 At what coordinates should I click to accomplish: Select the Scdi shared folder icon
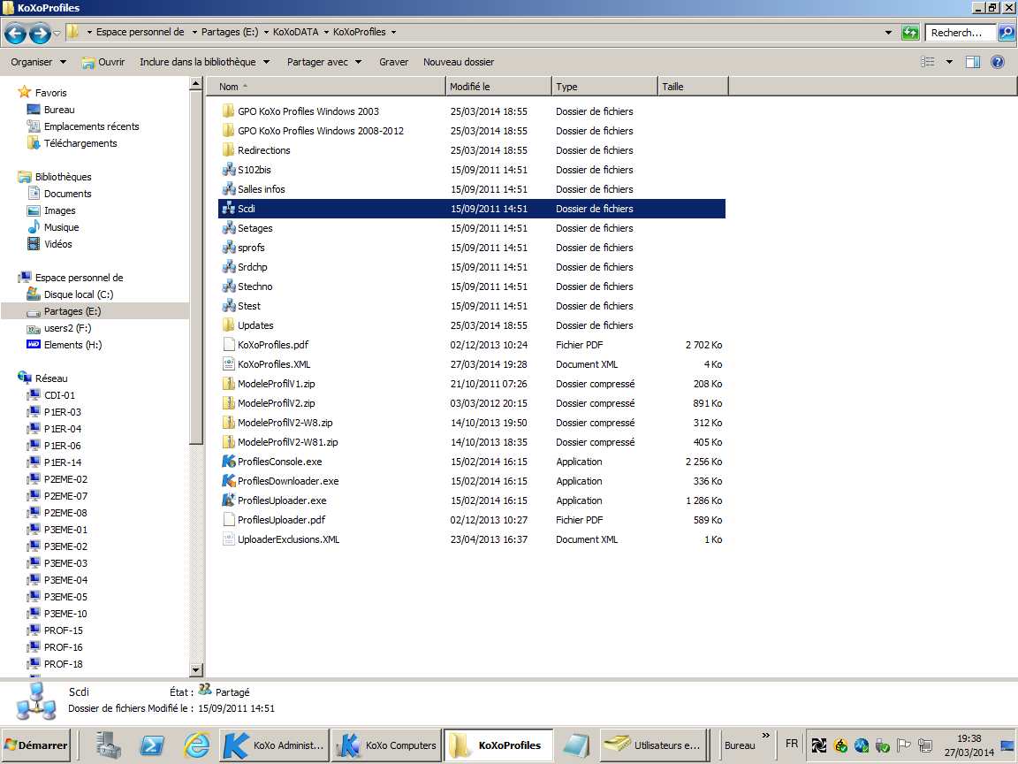229,209
